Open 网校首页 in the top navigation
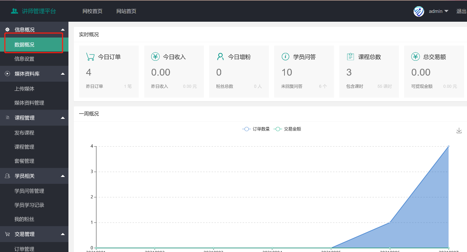The image size is (467, 252). tap(92, 11)
